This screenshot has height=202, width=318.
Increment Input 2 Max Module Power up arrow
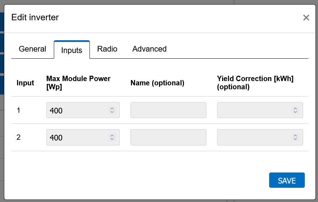[112, 135]
